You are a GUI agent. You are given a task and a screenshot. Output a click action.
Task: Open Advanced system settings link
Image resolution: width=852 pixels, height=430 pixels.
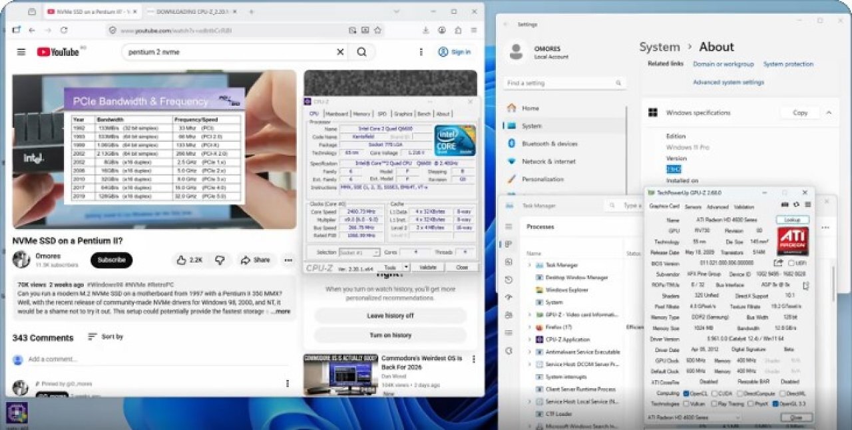tap(728, 83)
